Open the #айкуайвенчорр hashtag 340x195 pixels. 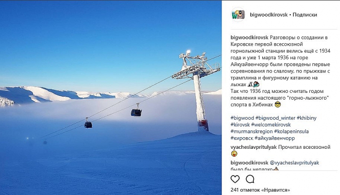click(275, 138)
